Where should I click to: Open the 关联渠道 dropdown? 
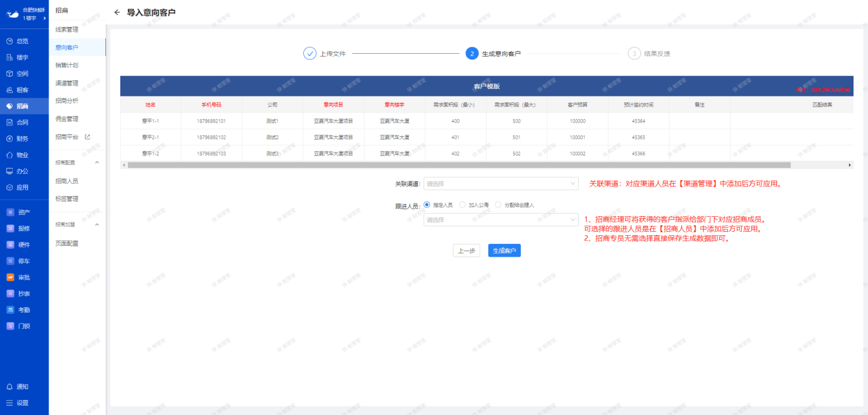[501, 184]
